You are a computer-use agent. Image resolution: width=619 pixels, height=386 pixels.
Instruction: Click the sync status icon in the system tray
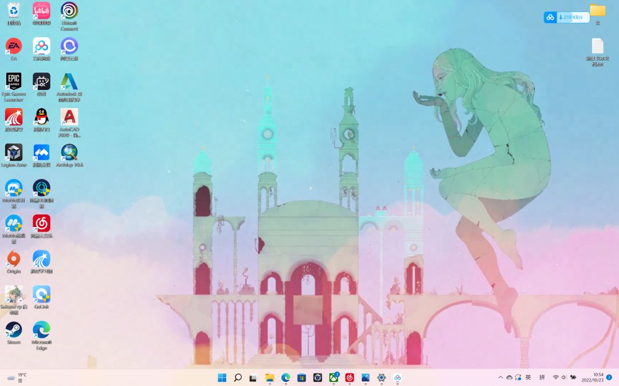click(x=518, y=377)
